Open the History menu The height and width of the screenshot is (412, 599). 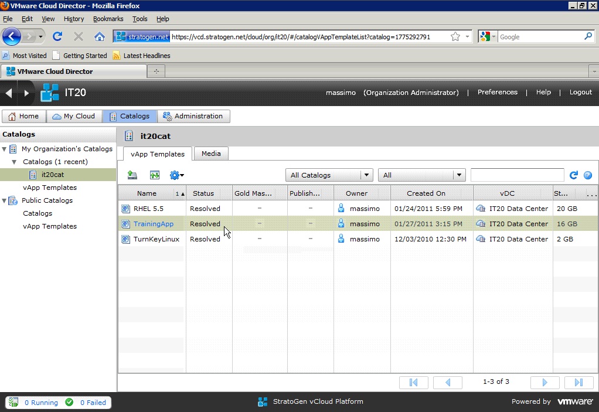[74, 19]
